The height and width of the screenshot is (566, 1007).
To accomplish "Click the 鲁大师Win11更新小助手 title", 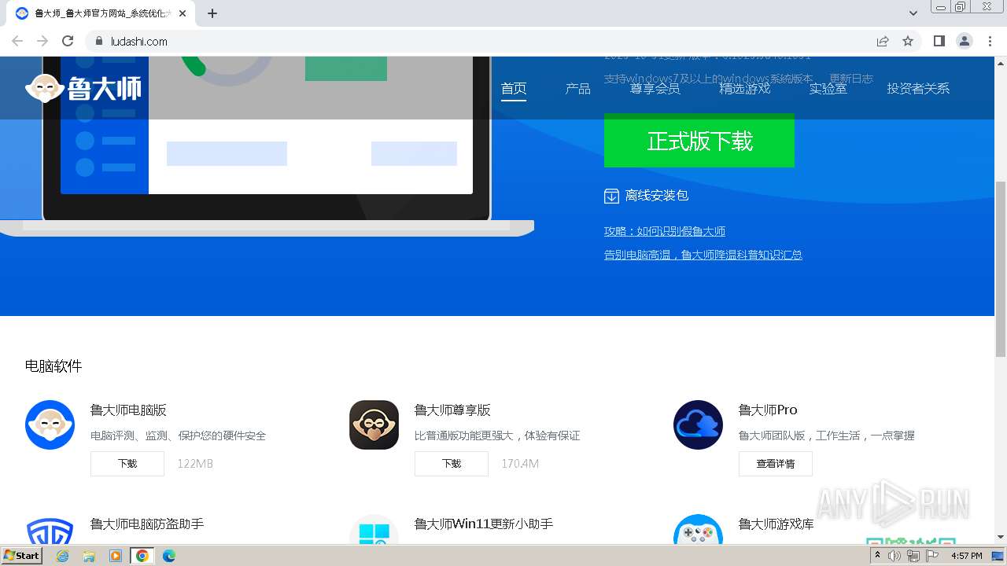I will (484, 524).
